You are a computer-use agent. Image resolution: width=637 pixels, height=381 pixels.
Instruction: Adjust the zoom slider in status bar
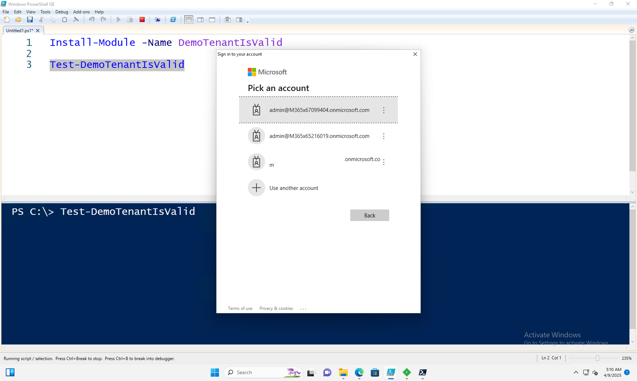point(597,358)
